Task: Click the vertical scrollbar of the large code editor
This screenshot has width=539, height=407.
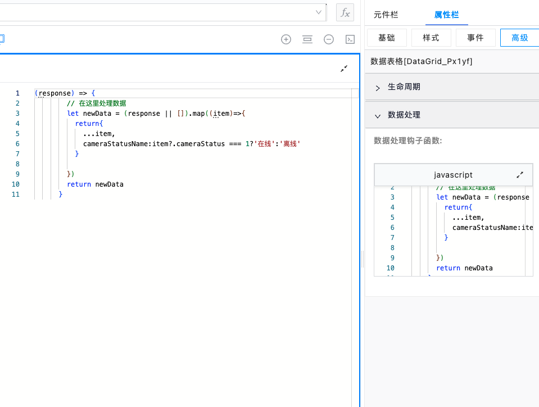Action: [x=355, y=247]
